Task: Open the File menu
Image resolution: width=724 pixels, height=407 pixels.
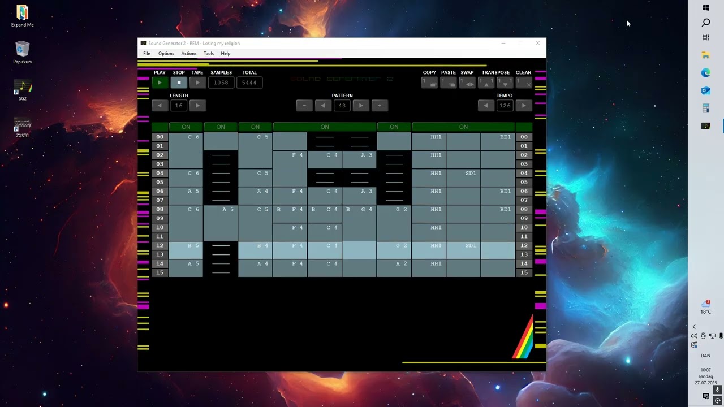Action: (x=146, y=54)
